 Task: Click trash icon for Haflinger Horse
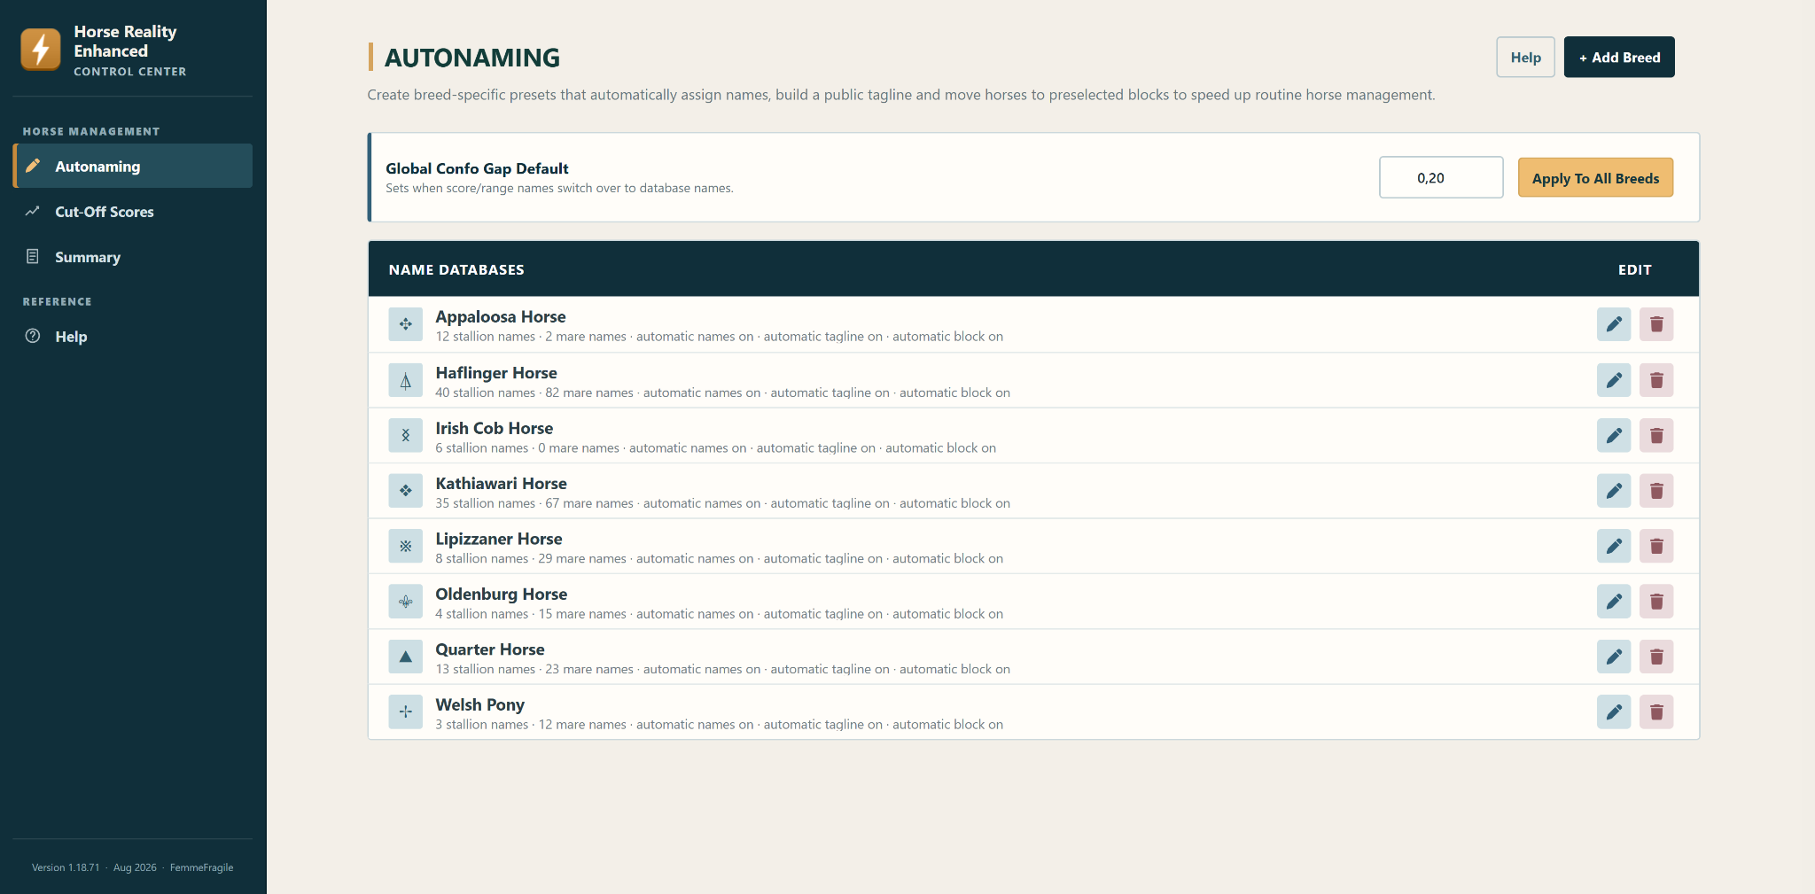pyautogui.click(x=1656, y=380)
